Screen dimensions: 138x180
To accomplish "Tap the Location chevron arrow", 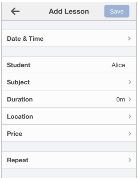I will (x=130, y=116).
